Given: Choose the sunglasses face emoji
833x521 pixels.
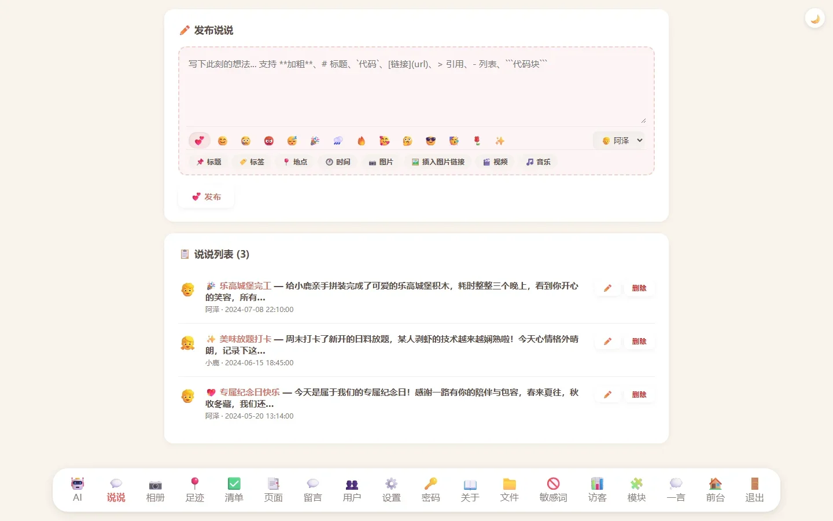Looking at the screenshot, I should [431, 141].
